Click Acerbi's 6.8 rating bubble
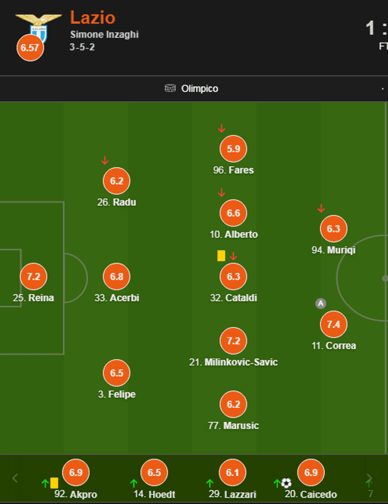The width and height of the screenshot is (388, 504). [117, 277]
